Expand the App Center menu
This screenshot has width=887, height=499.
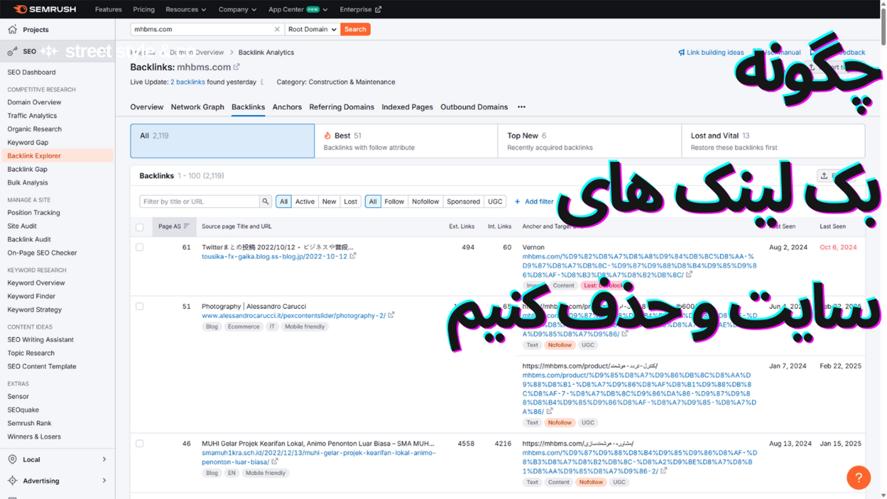298,9
